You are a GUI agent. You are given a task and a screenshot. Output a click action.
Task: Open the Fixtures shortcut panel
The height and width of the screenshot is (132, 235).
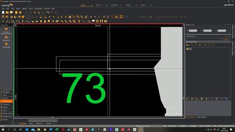click(x=7, y=98)
